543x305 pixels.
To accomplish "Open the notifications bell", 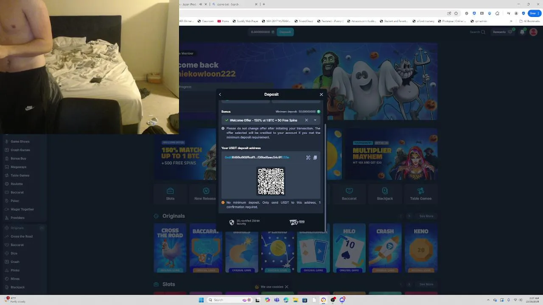I will click(x=522, y=32).
